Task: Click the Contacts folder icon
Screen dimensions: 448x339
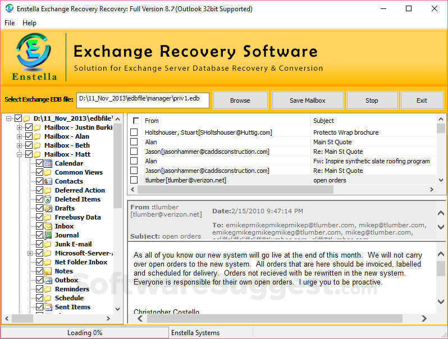Action: [x=48, y=181]
